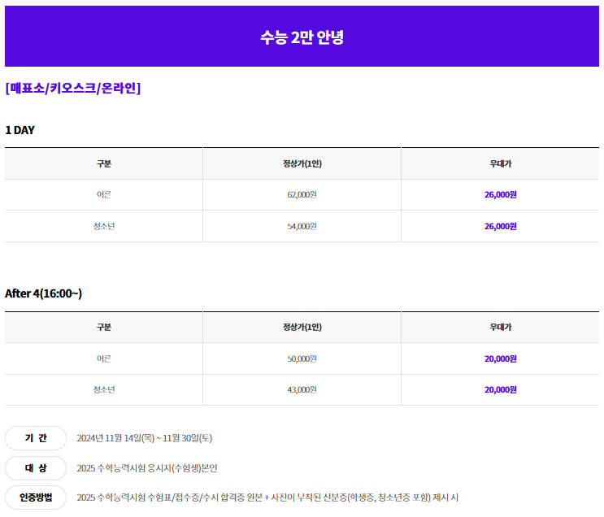604x517 pixels.
Task: Click 26,000원 discount price in 청소년 row
Action: (x=501, y=226)
